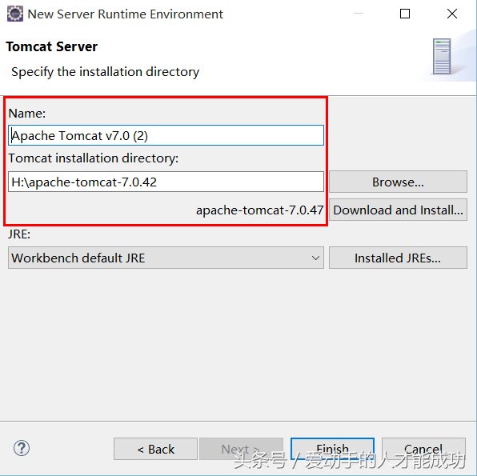
Task: Click the Tomcat installation directory field
Action: (x=166, y=182)
